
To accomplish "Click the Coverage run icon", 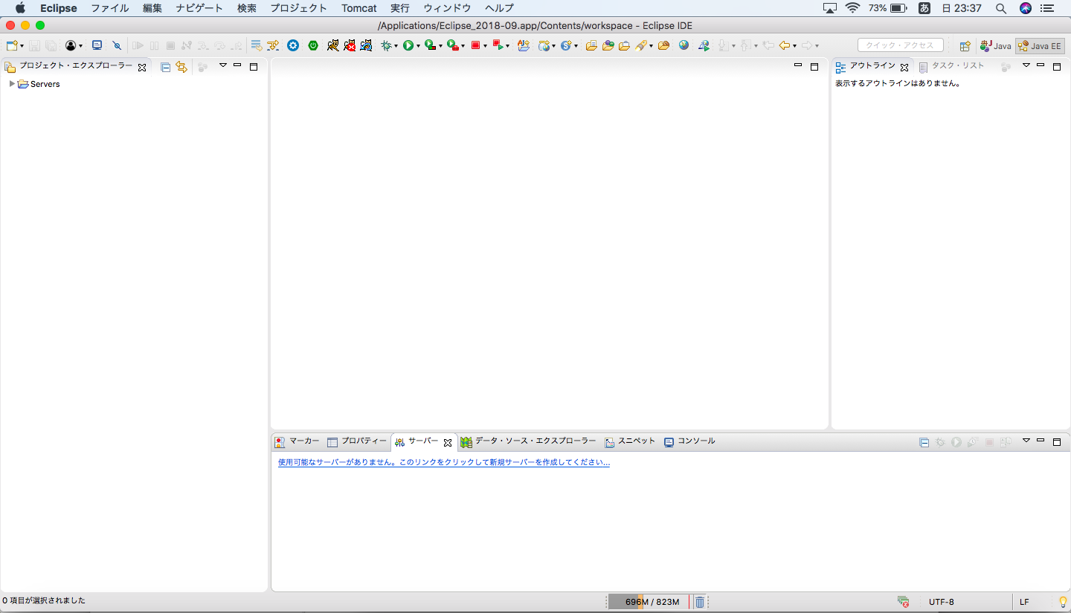I will (430, 45).
